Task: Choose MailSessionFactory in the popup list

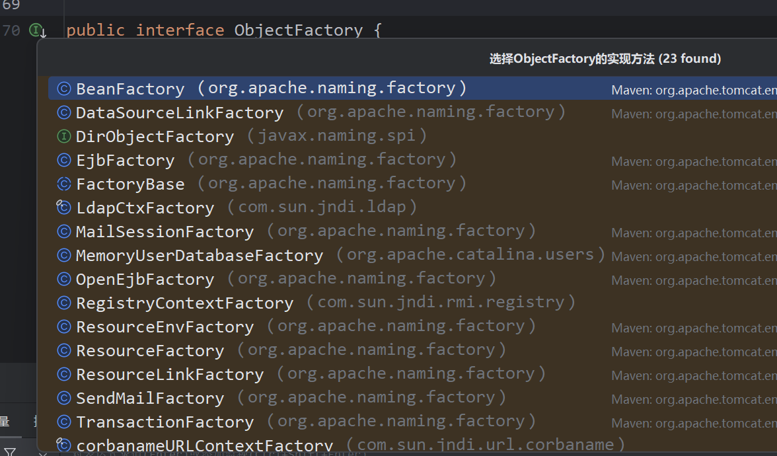Action: [165, 232]
